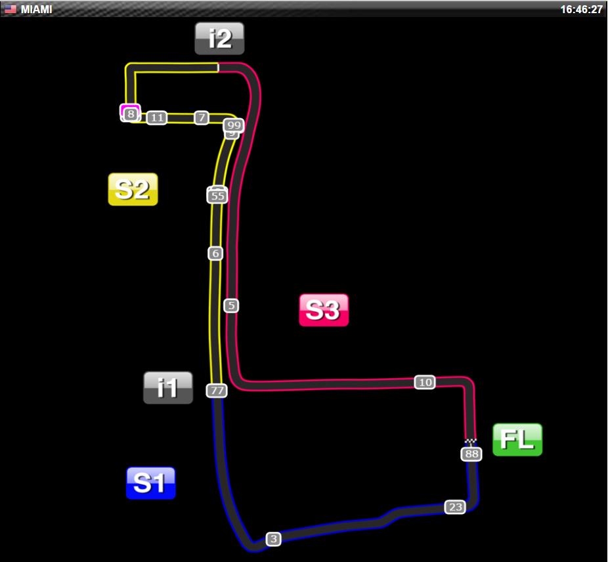Select car number 77 marker
The width and height of the screenshot is (608, 562).
click(x=217, y=390)
